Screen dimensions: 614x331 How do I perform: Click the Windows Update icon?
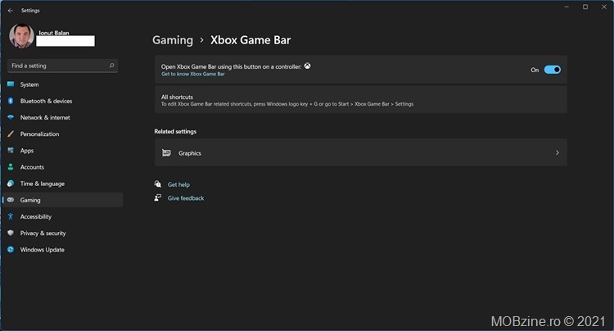[x=11, y=250]
